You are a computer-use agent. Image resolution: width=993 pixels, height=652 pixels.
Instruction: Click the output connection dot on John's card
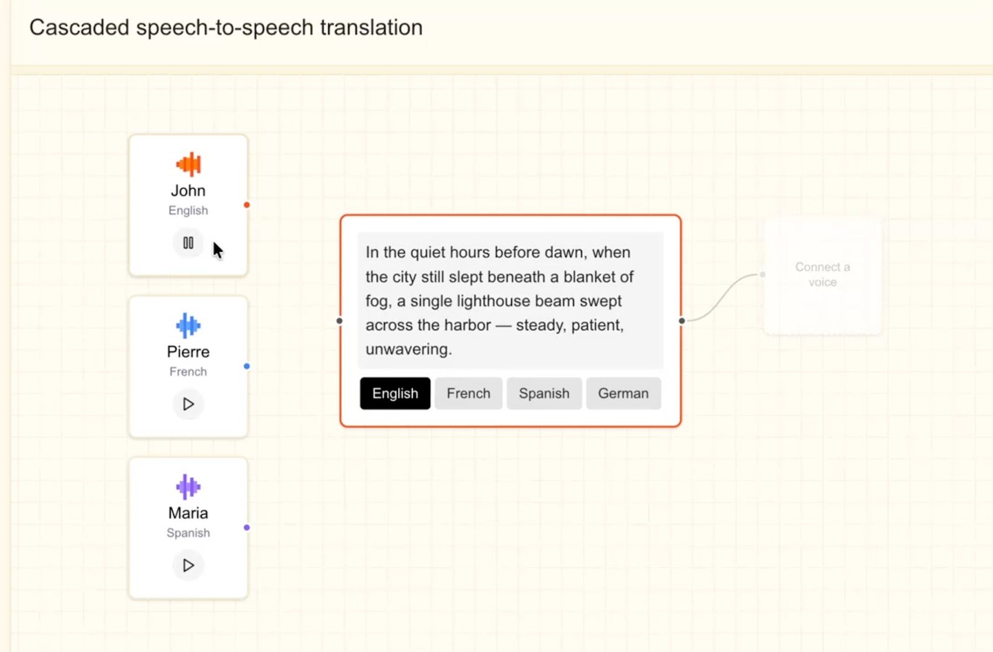tap(246, 205)
